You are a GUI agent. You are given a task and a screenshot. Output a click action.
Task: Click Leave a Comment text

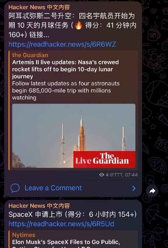click(53, 188)
